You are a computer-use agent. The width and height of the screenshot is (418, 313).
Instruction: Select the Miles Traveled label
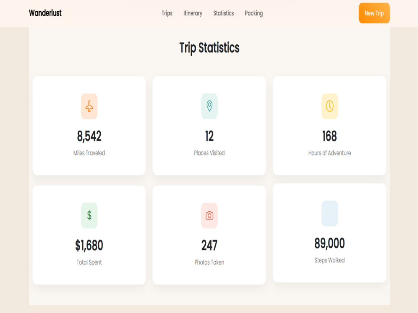tap(89, 153)
